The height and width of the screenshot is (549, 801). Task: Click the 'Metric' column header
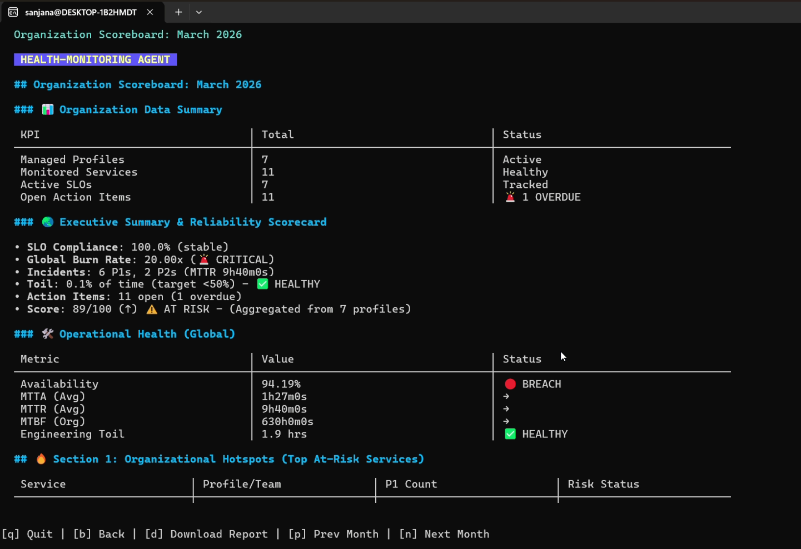40,359
